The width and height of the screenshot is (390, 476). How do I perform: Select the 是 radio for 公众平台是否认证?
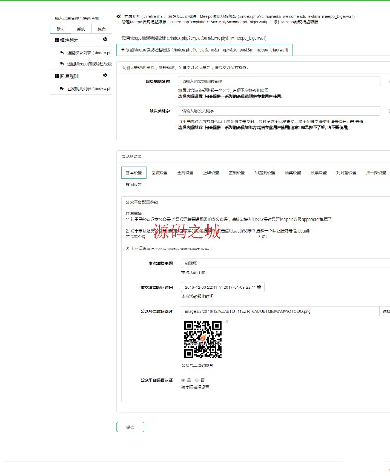coord(183,380)
